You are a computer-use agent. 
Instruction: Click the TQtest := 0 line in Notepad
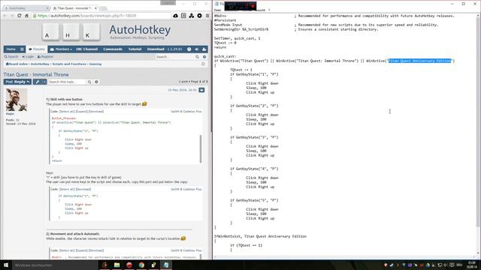click(225, 43)
